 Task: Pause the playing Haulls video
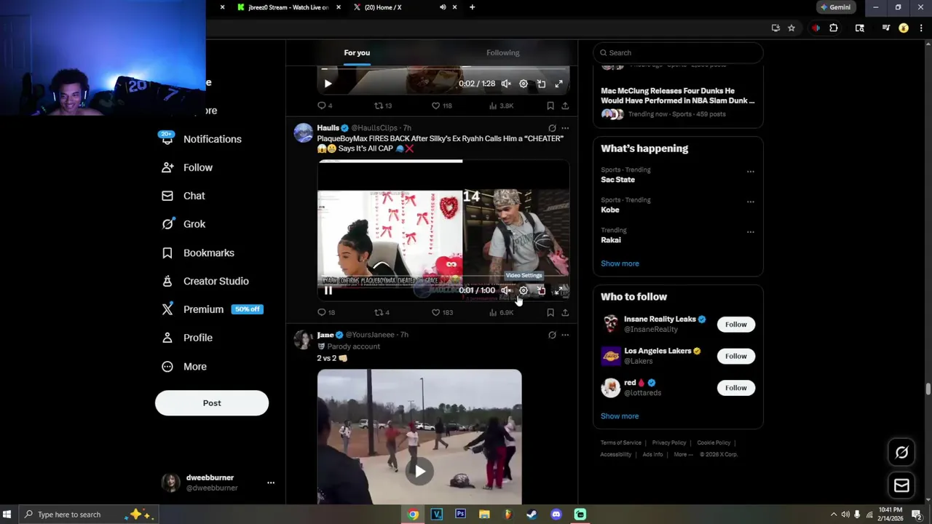click(328, 290)
